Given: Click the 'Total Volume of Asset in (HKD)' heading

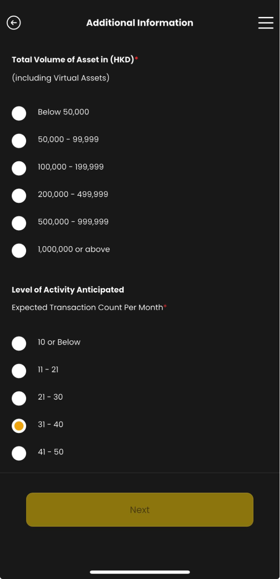Looking at the screenshot, I should pyautogui.click(x=73, y=60).
